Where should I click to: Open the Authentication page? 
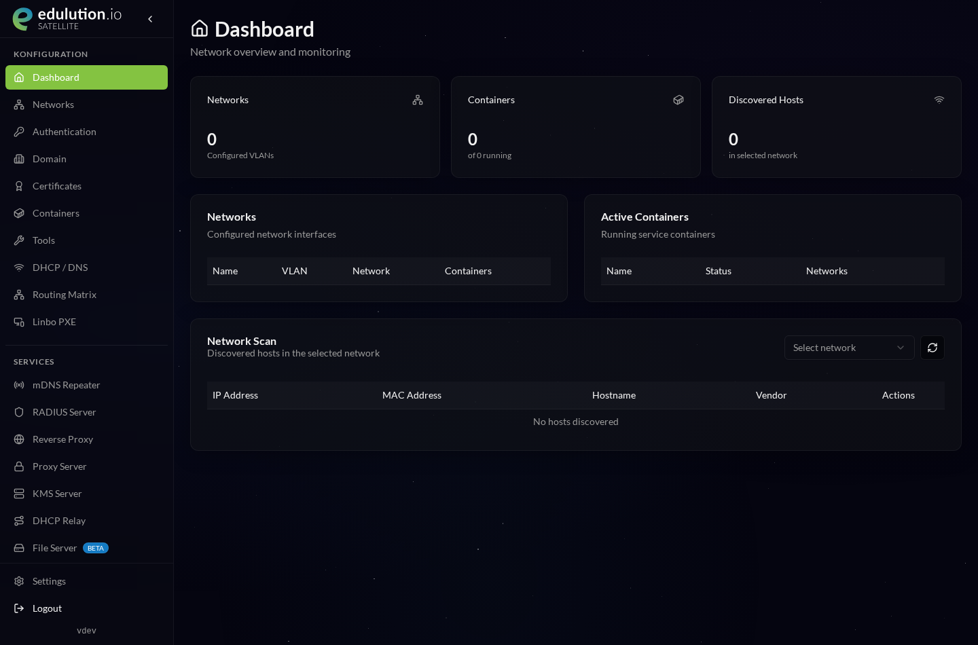(x=86, y=132)
